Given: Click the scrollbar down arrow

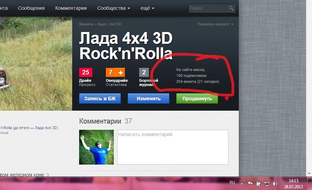Looking at the screenshot, I should [309, 174].
